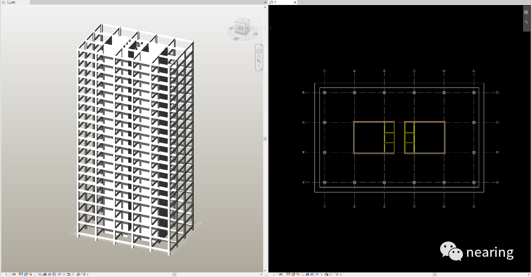Expand the steering wheel dropdown arrow in 3D view

pos(259,56)
